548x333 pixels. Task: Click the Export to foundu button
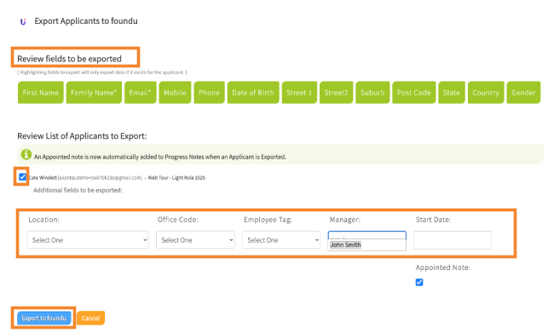[x=44, y=319]
